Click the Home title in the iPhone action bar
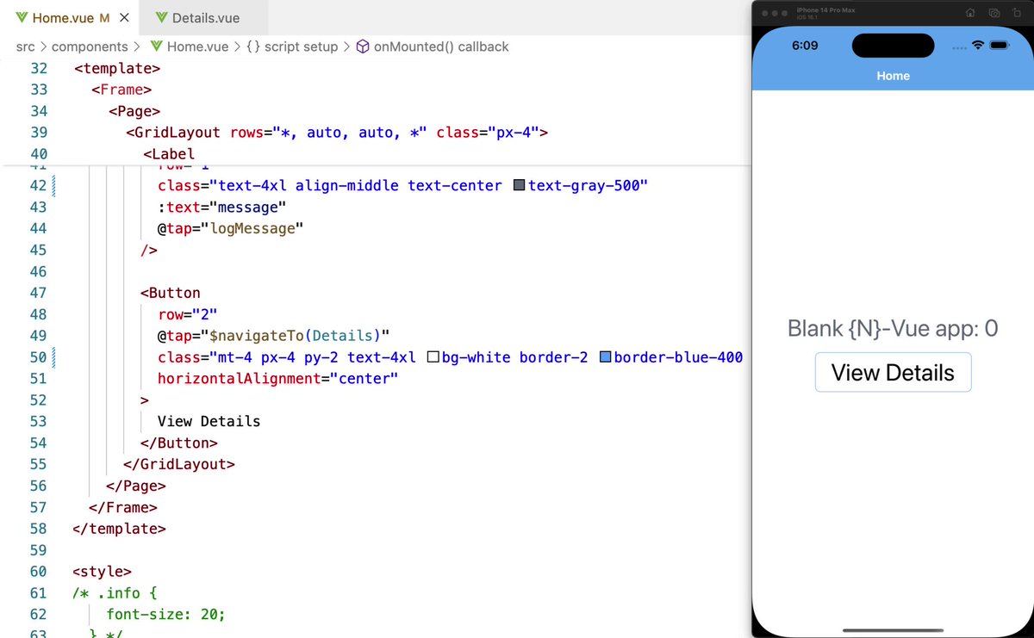Screen dimensions: 1034x638 click(x=893, y=76)
